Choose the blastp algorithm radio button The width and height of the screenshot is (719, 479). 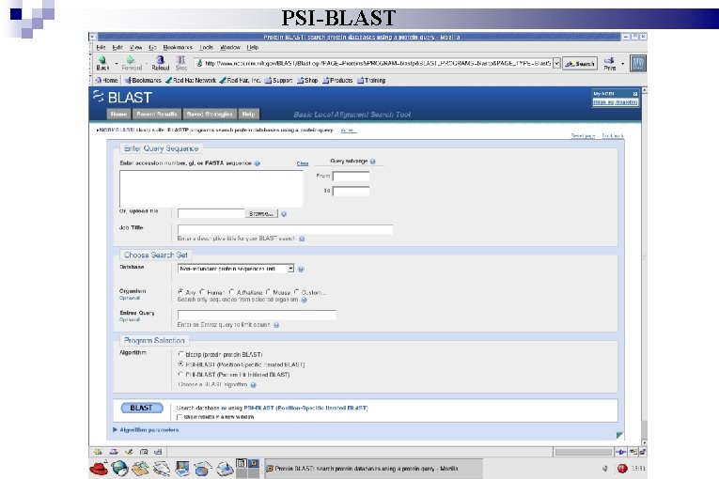pos(180,354)
